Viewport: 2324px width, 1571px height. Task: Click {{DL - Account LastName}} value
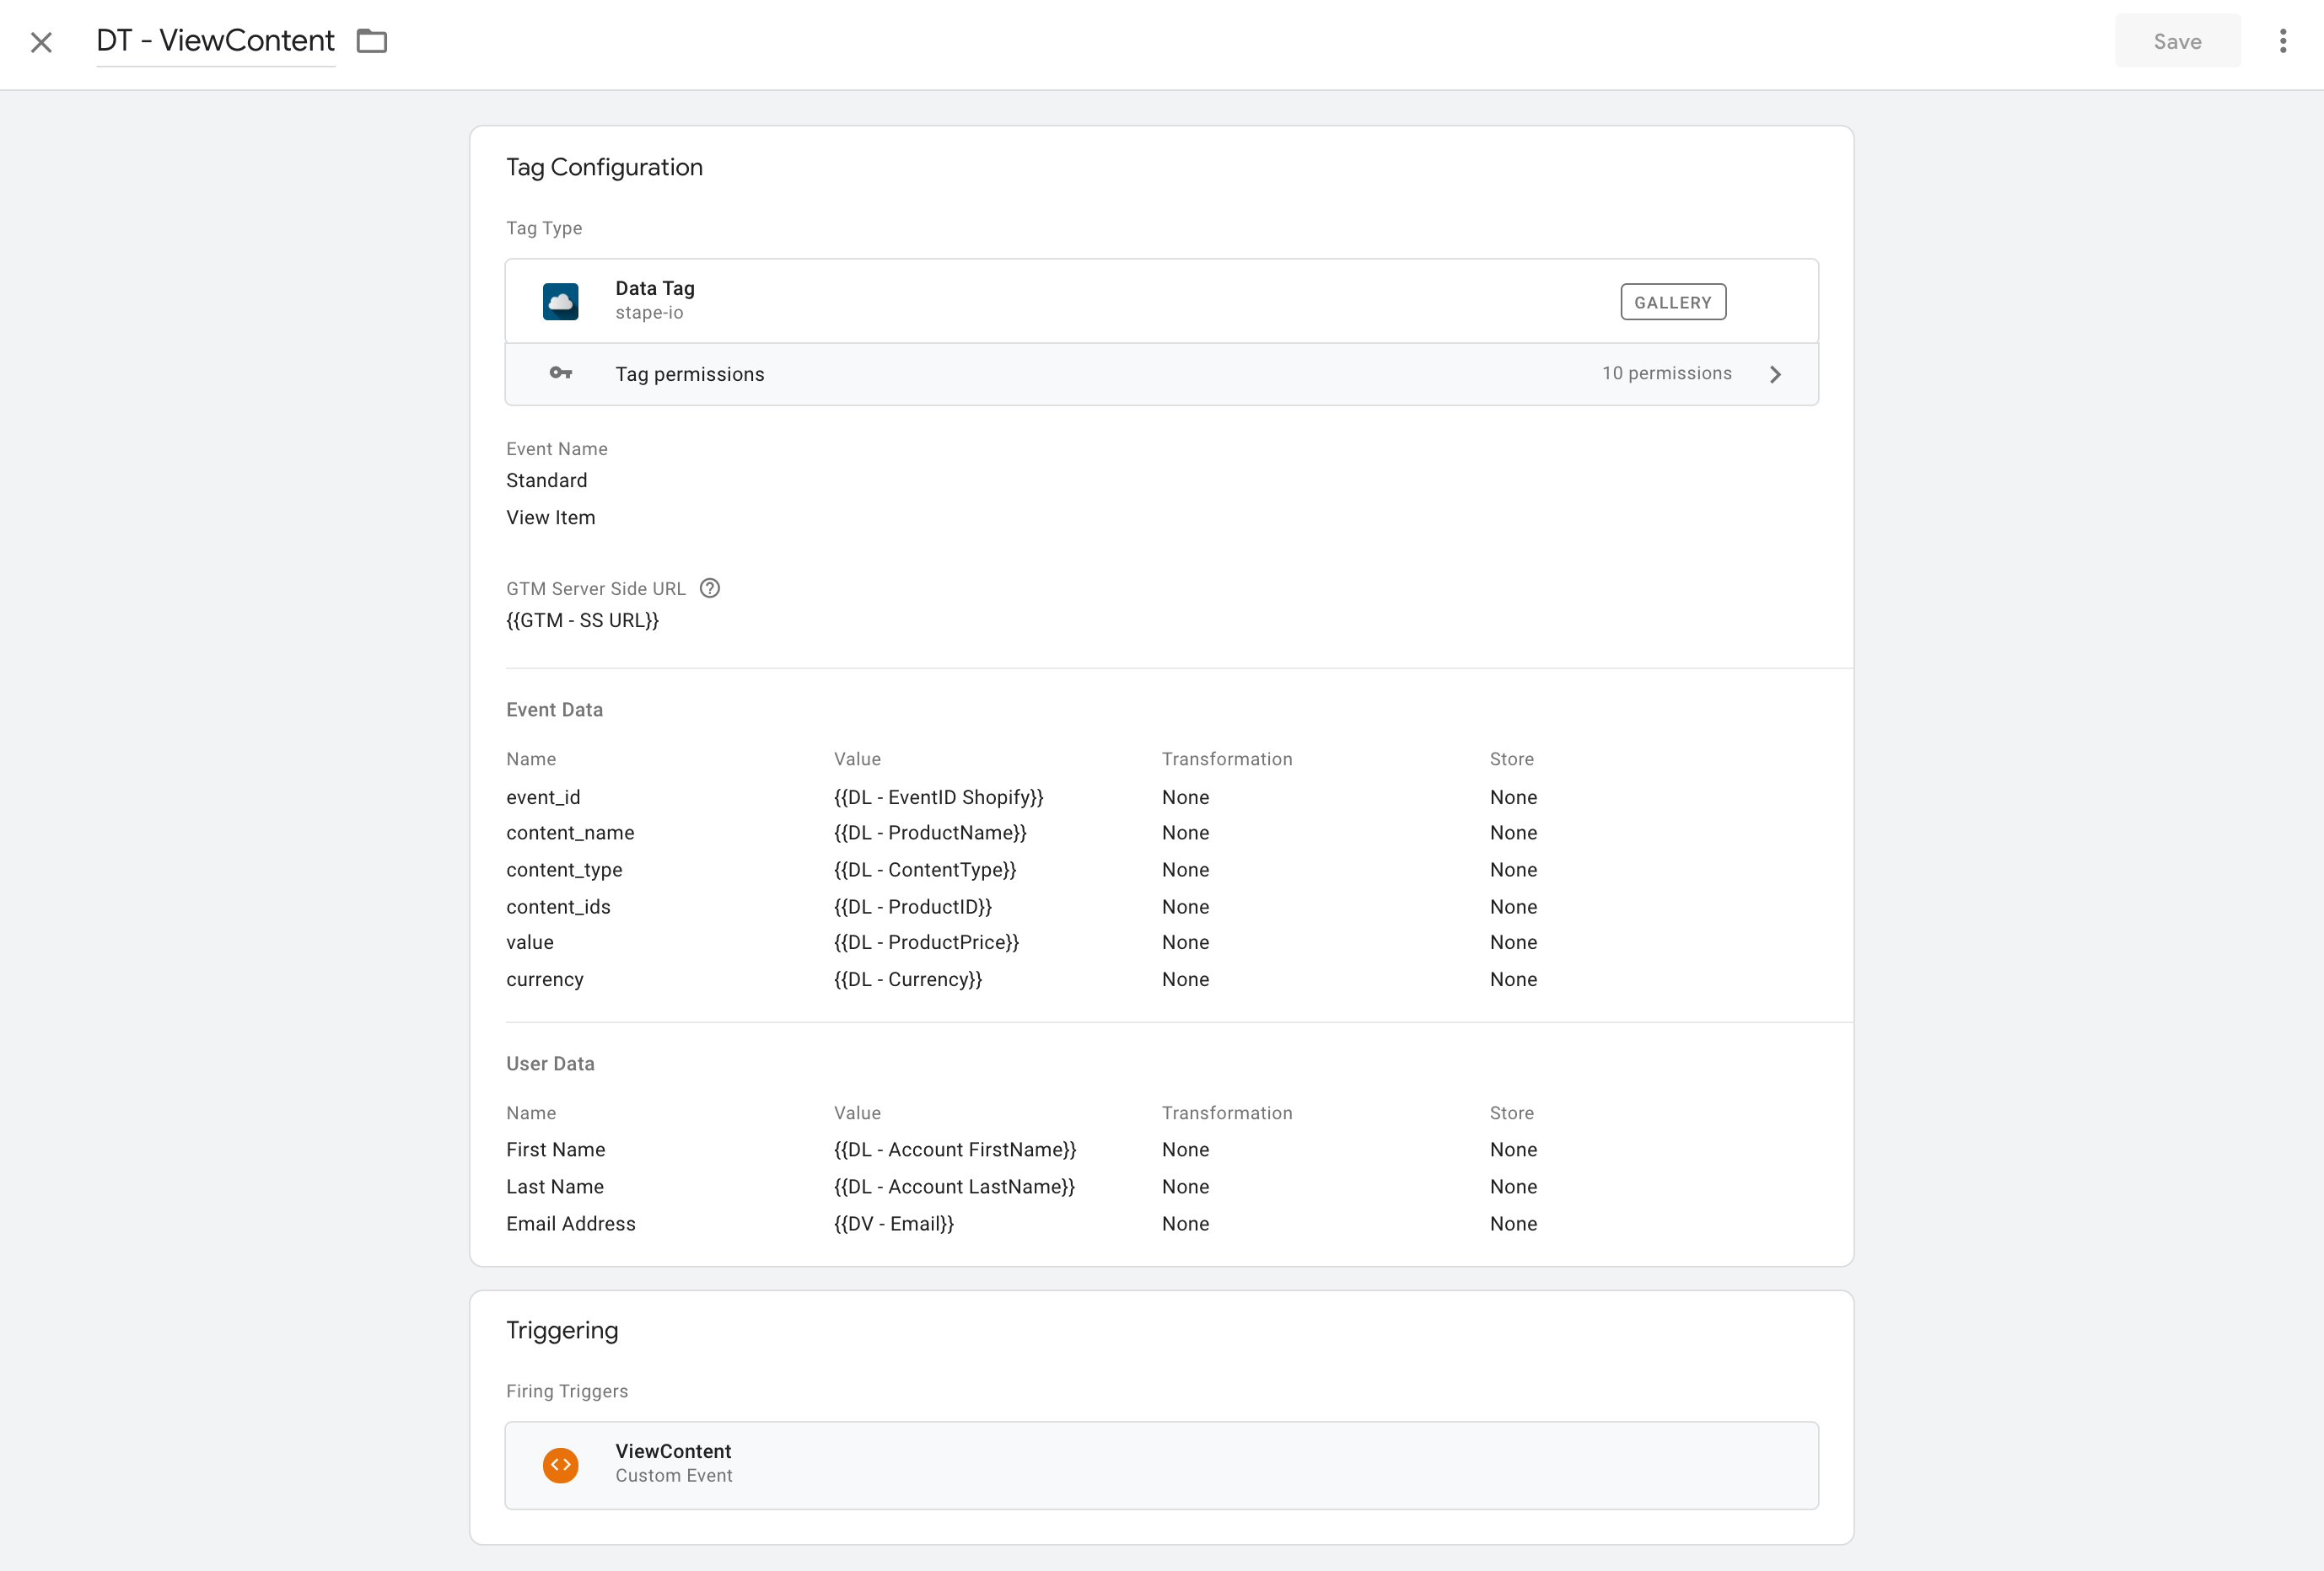(x=954, y=1186)
